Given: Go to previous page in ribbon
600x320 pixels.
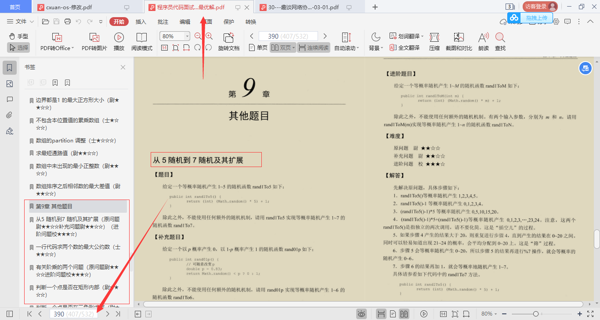Looking at the screenshot, I should coord(252,36).
